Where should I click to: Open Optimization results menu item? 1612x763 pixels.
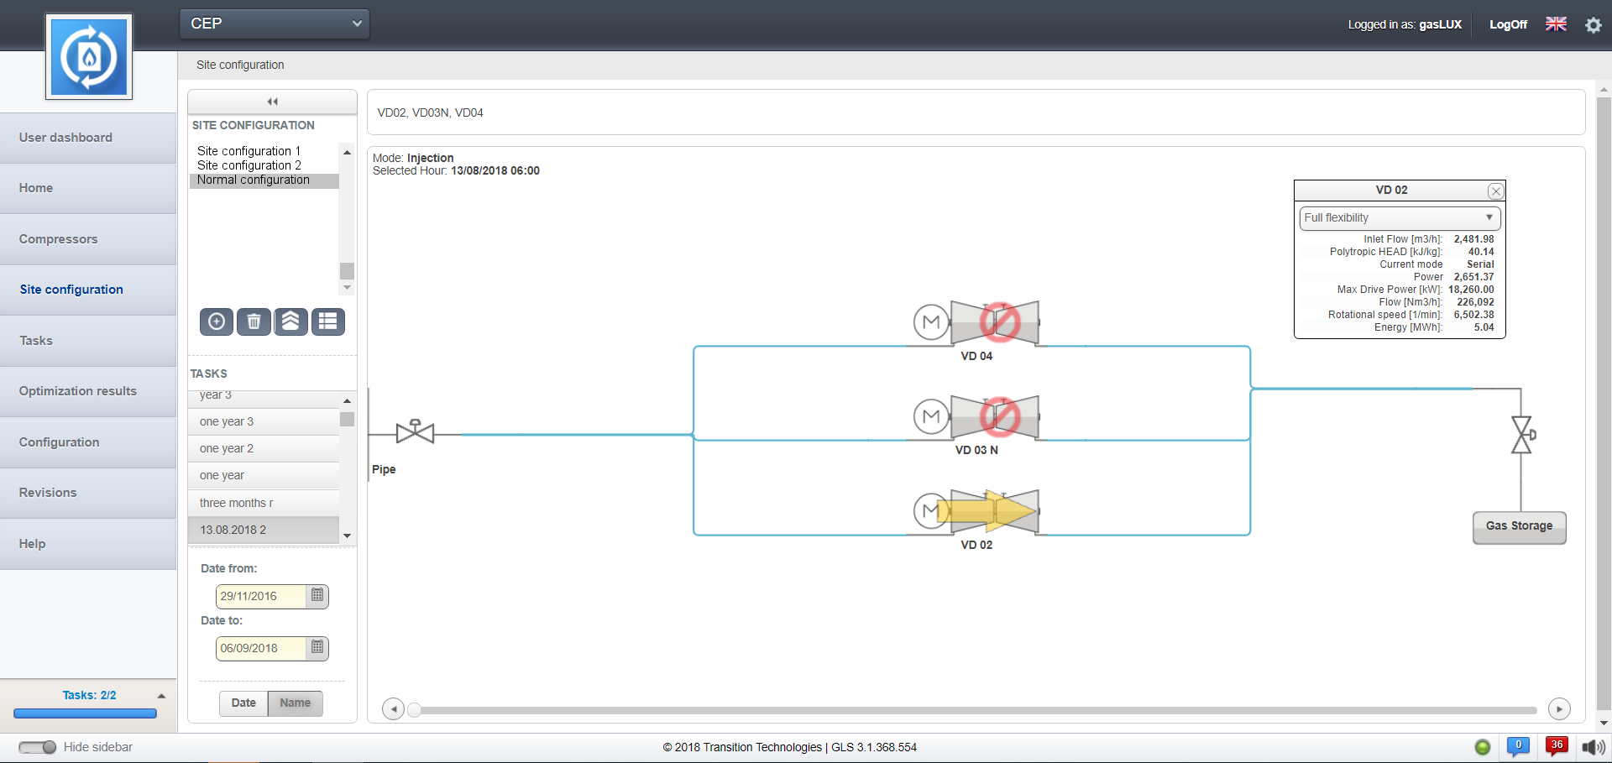point(78,391)
